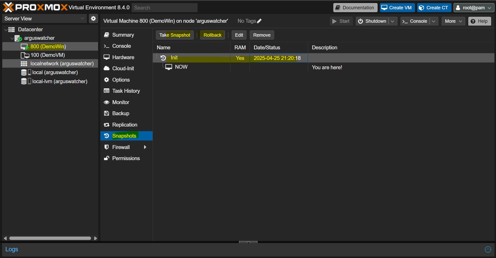Click the localnetwork grid icon
This screenshot has height=258, width=496.
pyautogui.click(x=24, y=64)
